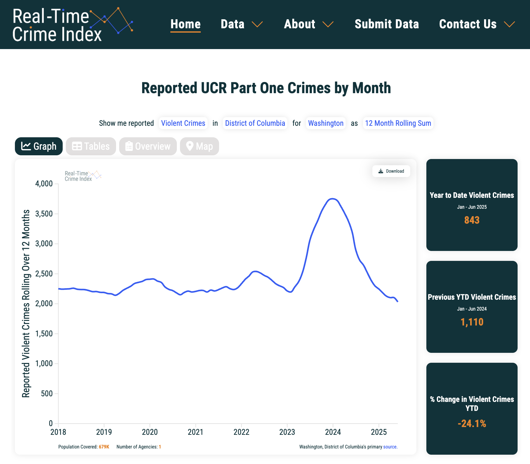The image size is (530, 464).
Task: Click the Reported UCR Part One Crimes heading
Action: (266, 88)
